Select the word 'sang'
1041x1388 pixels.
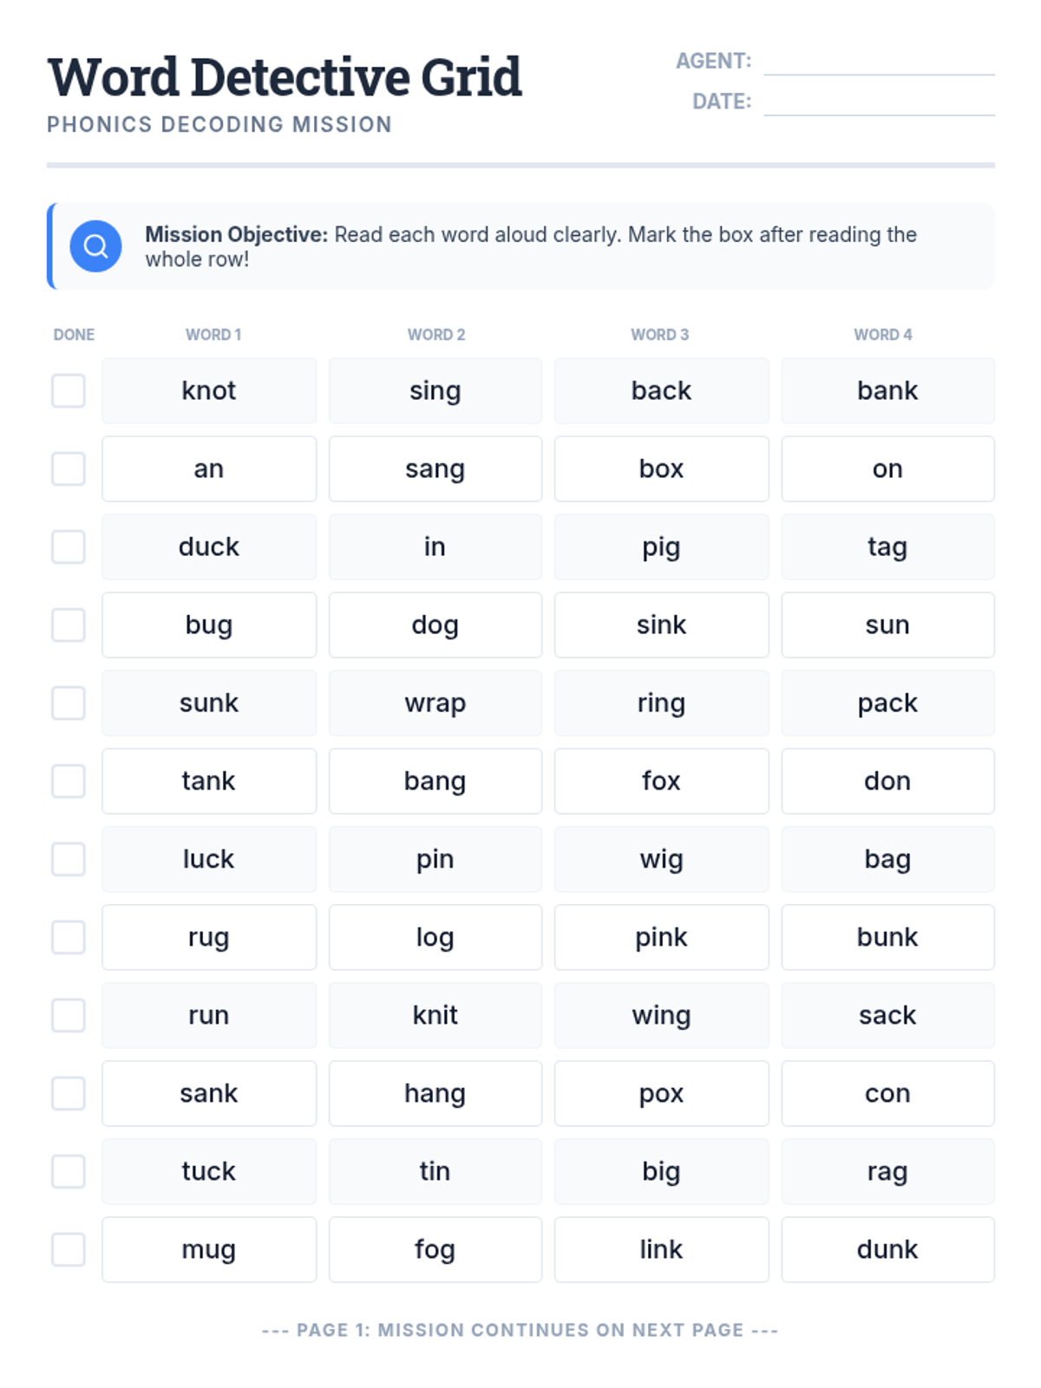[x=435, y=469]
